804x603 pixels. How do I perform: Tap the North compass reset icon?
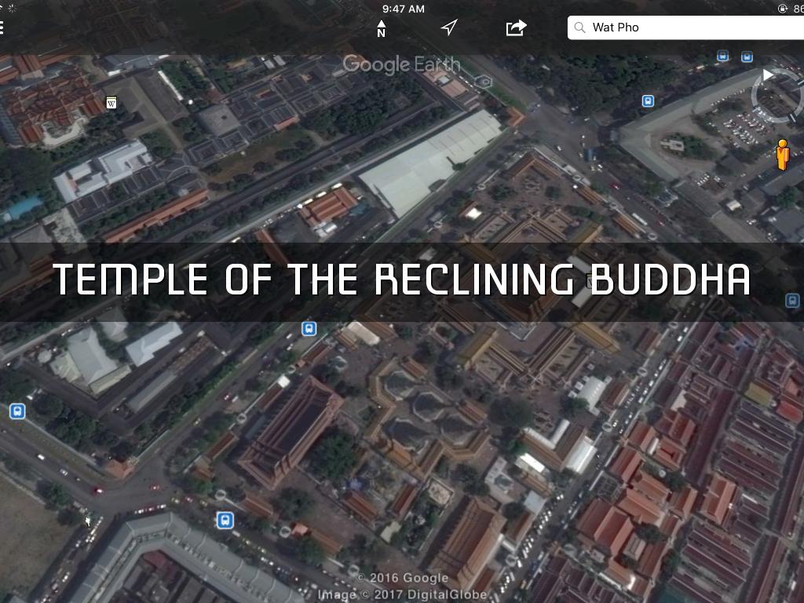(382, 28)
